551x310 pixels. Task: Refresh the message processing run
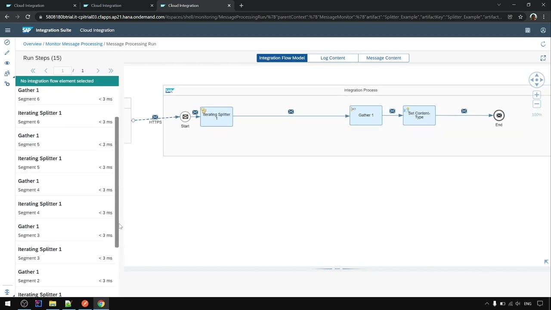(x=543, y=44)
